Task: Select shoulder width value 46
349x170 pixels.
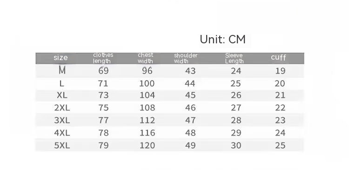Action: tap(190, 108)
